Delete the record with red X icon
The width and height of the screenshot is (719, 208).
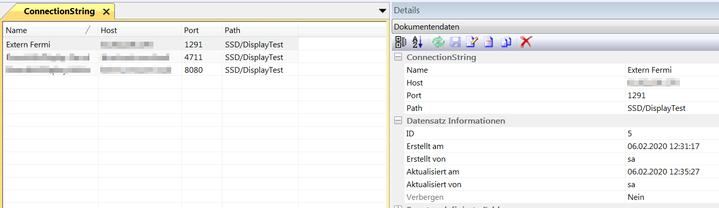tap(526, 42)
